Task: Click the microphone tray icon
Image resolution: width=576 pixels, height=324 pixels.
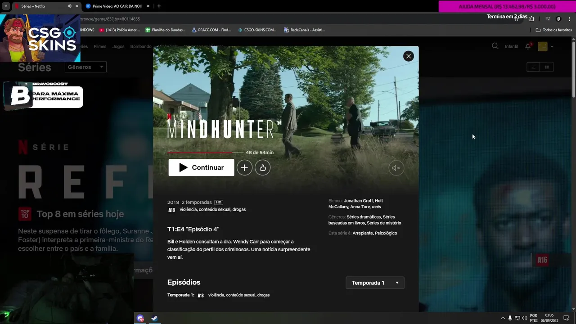Action: click(510, 318)
